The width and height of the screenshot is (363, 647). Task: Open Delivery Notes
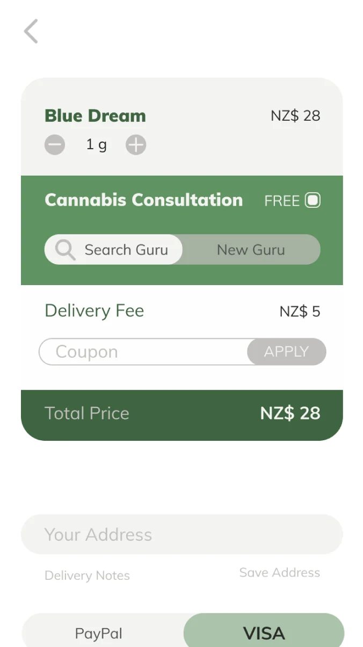coord(87,576)
